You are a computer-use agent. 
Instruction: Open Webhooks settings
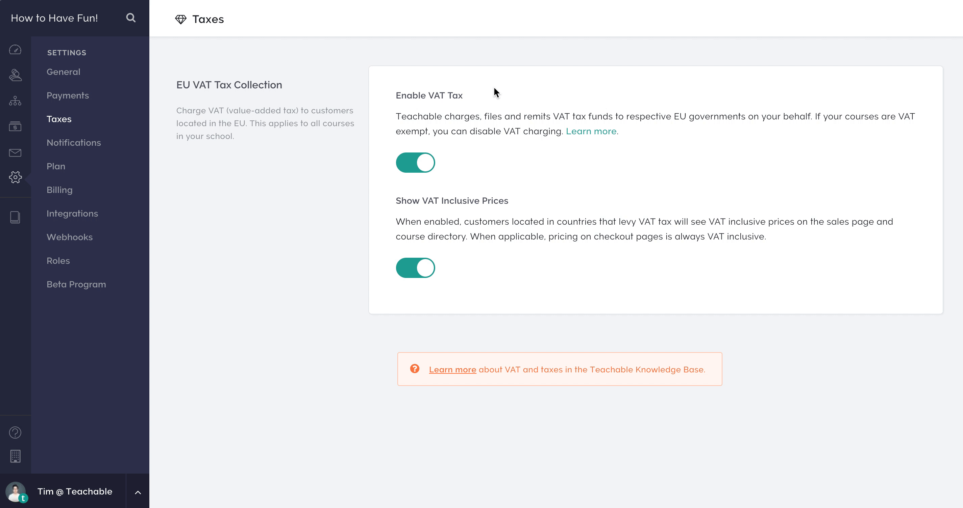pyautogui.click(x=70, y=237)
